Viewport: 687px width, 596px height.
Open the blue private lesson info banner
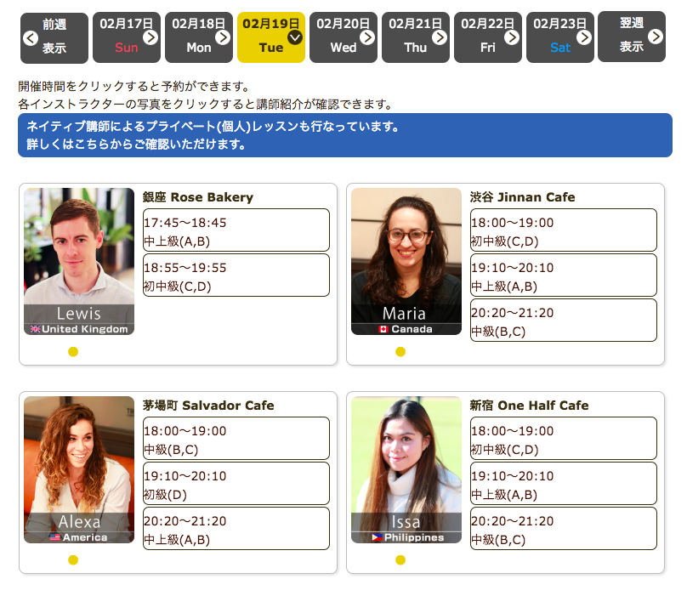point(344,135)
